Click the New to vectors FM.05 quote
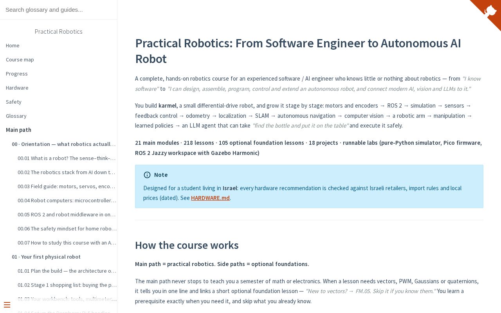Screen dimensions: 501x313 pos(370,291)
